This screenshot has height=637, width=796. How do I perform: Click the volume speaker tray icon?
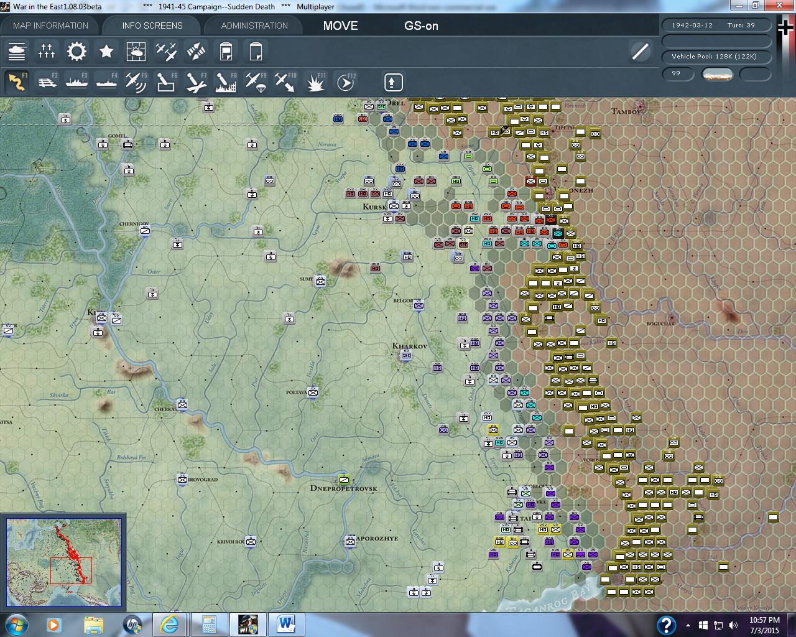click(733, 625)
